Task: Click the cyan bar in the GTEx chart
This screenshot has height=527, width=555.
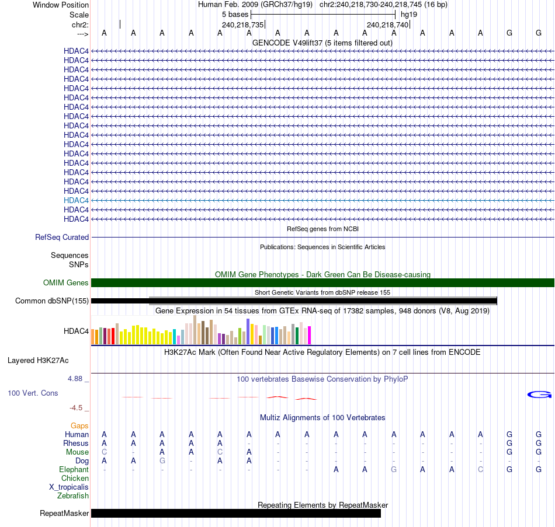Action: [175, 337]
